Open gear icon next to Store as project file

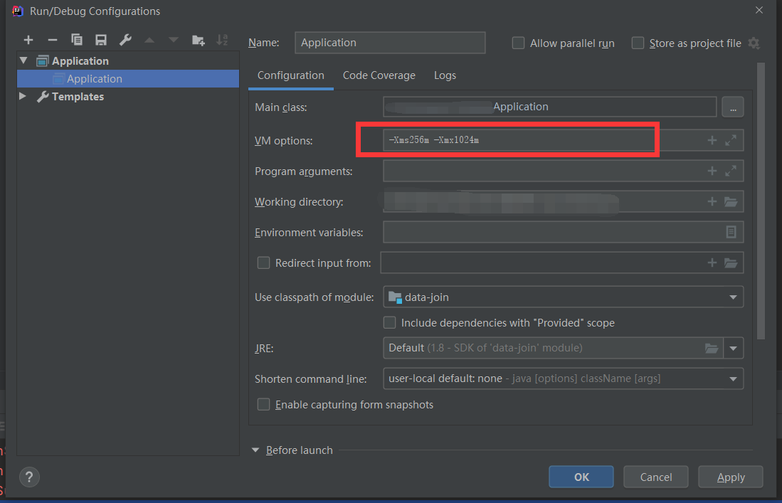[754, 43]
